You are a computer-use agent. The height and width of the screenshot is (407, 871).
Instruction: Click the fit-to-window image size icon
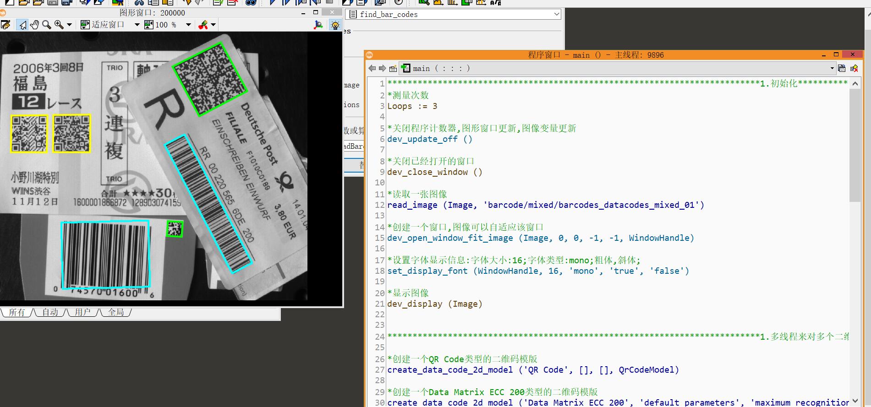85,25
